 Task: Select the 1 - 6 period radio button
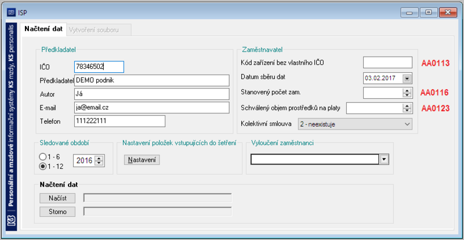click(42, 157)
